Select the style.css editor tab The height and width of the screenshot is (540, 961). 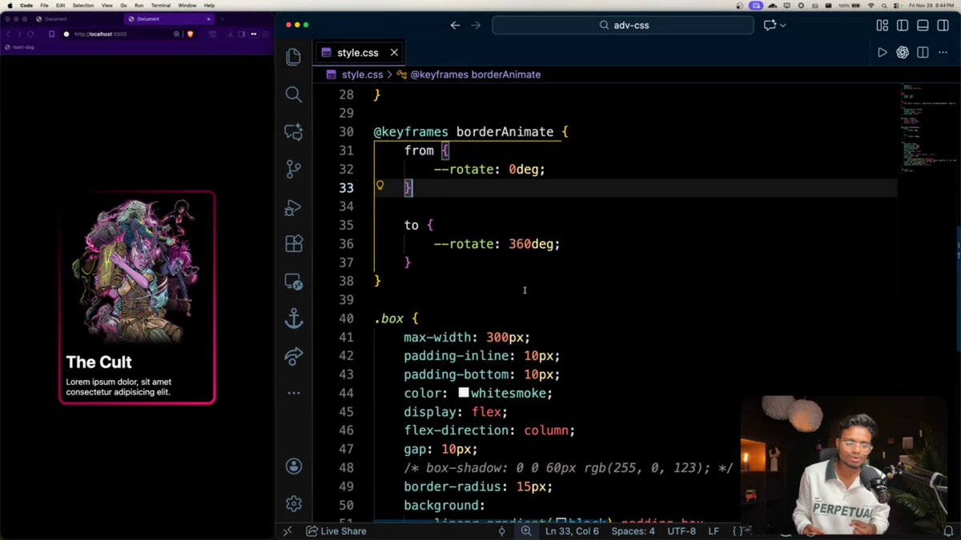360,53
